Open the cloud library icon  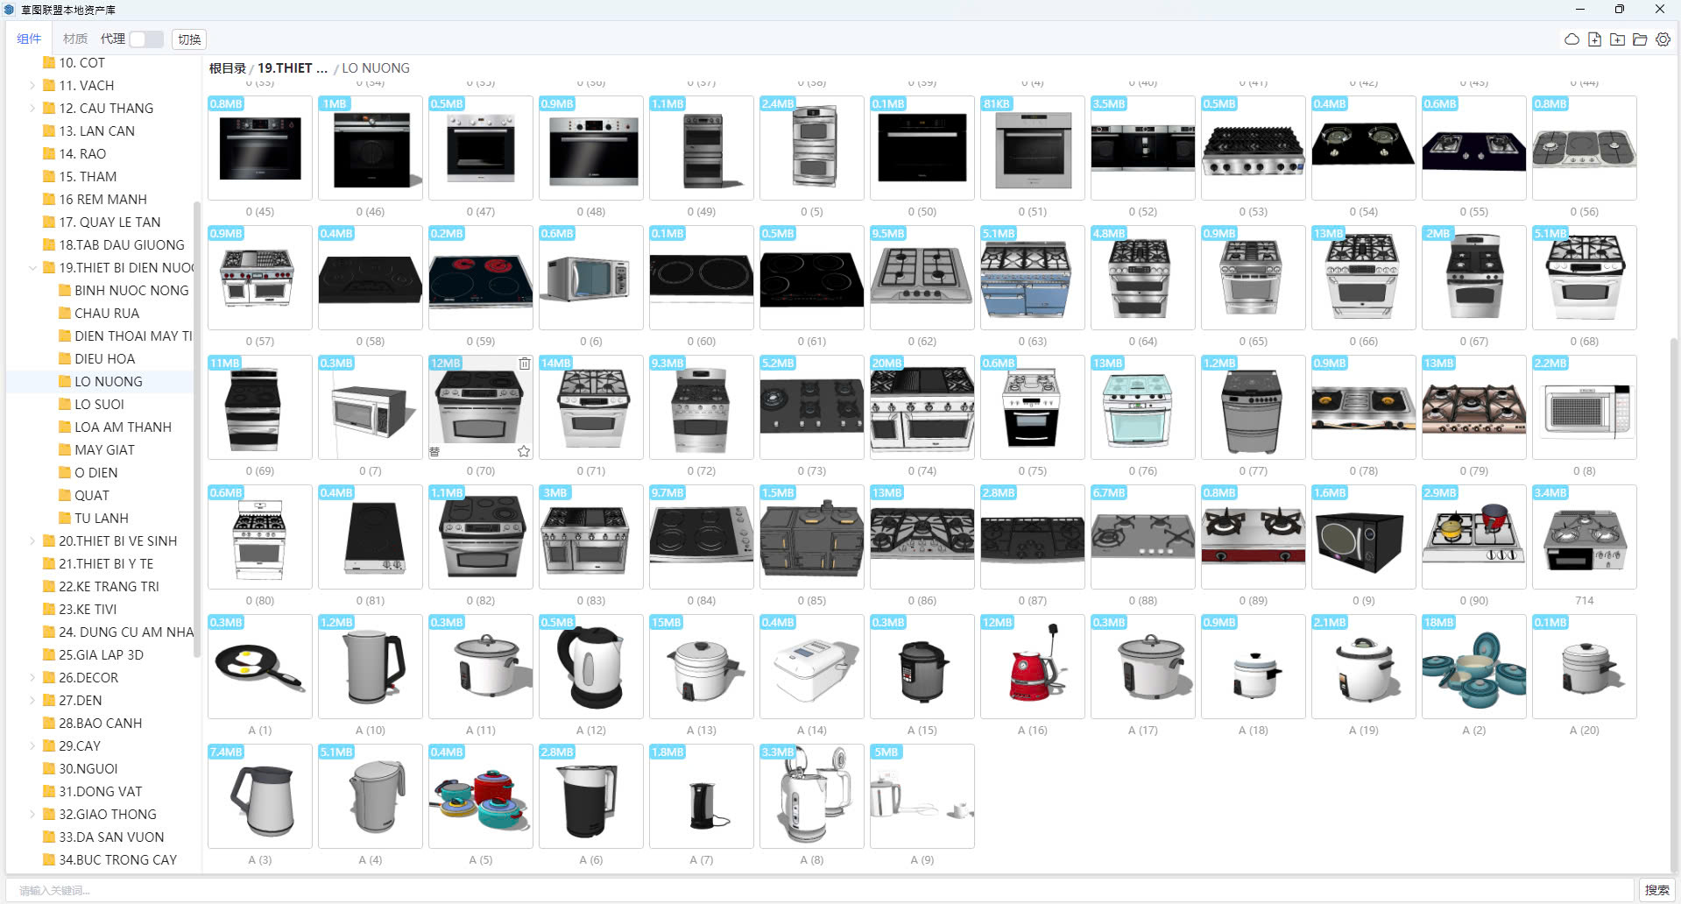[x=1572, y=39]
